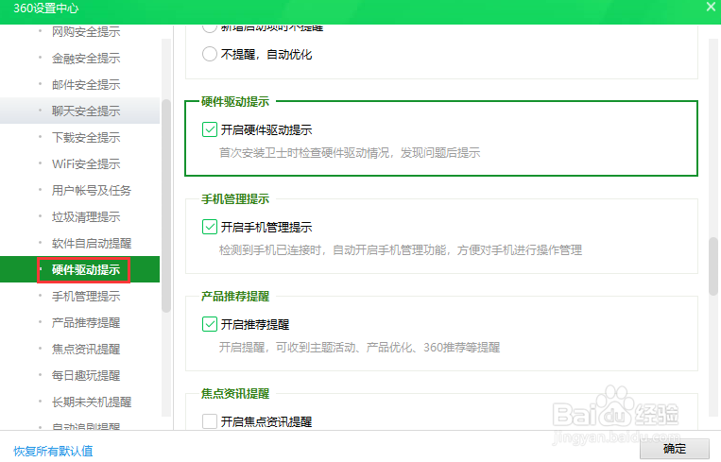Select WiFi安全提示 item
The width and height of the screenshot is (721, 462).
[x=86, y=163]
